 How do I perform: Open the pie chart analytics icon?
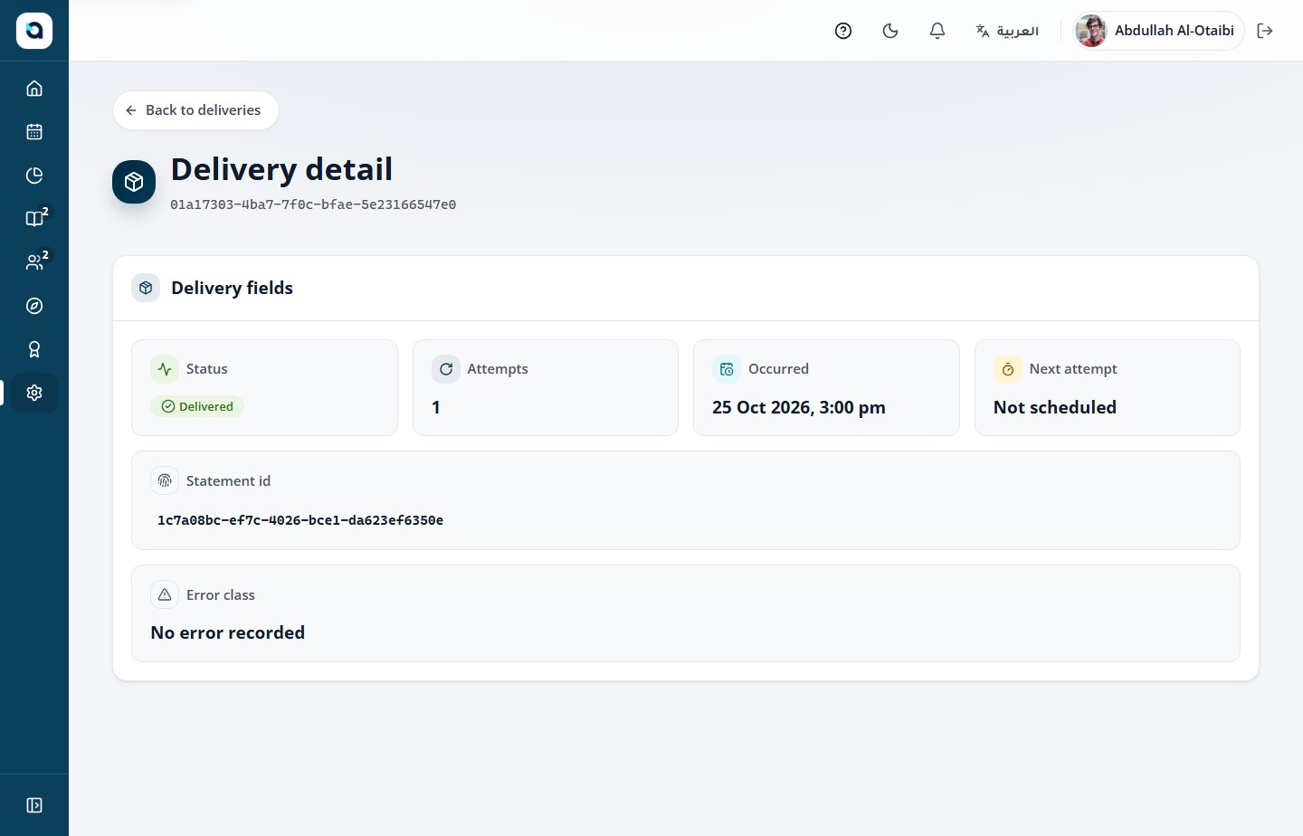click(x=34, y=176)
